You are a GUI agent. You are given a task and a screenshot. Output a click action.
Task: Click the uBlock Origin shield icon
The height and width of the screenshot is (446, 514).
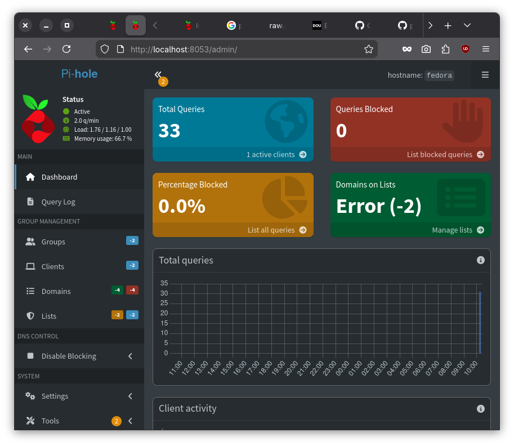[x=465, y=50]
